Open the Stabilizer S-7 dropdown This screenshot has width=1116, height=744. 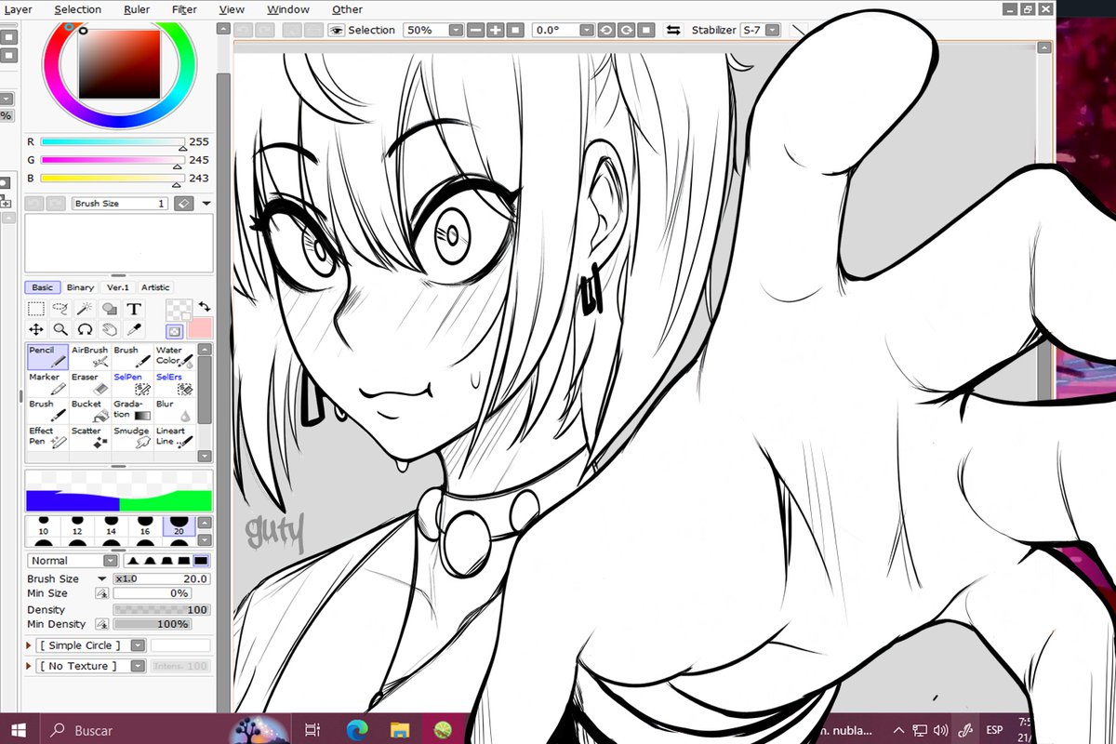click(x=772, y=30)
